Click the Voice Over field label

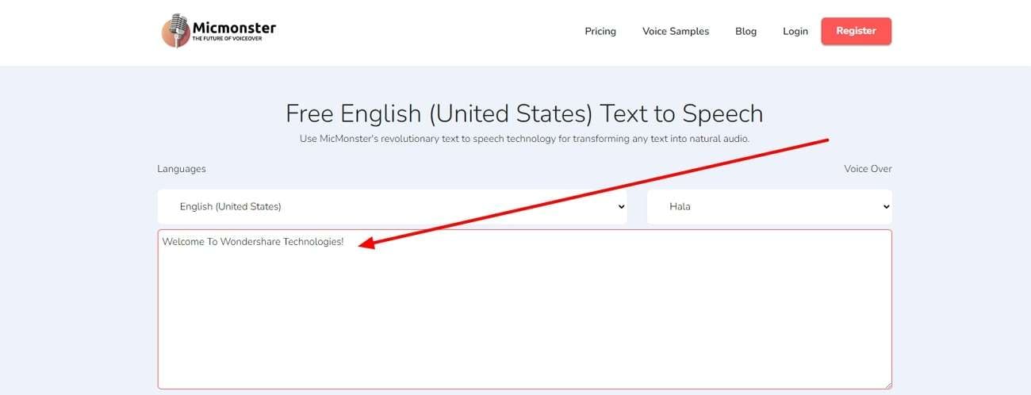click(868, 169)
